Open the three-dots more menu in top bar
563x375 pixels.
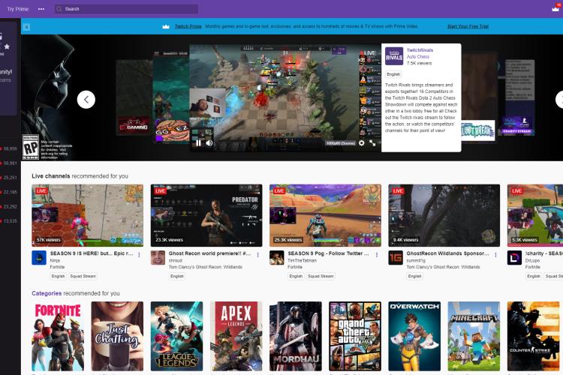[x=41, y=9]
